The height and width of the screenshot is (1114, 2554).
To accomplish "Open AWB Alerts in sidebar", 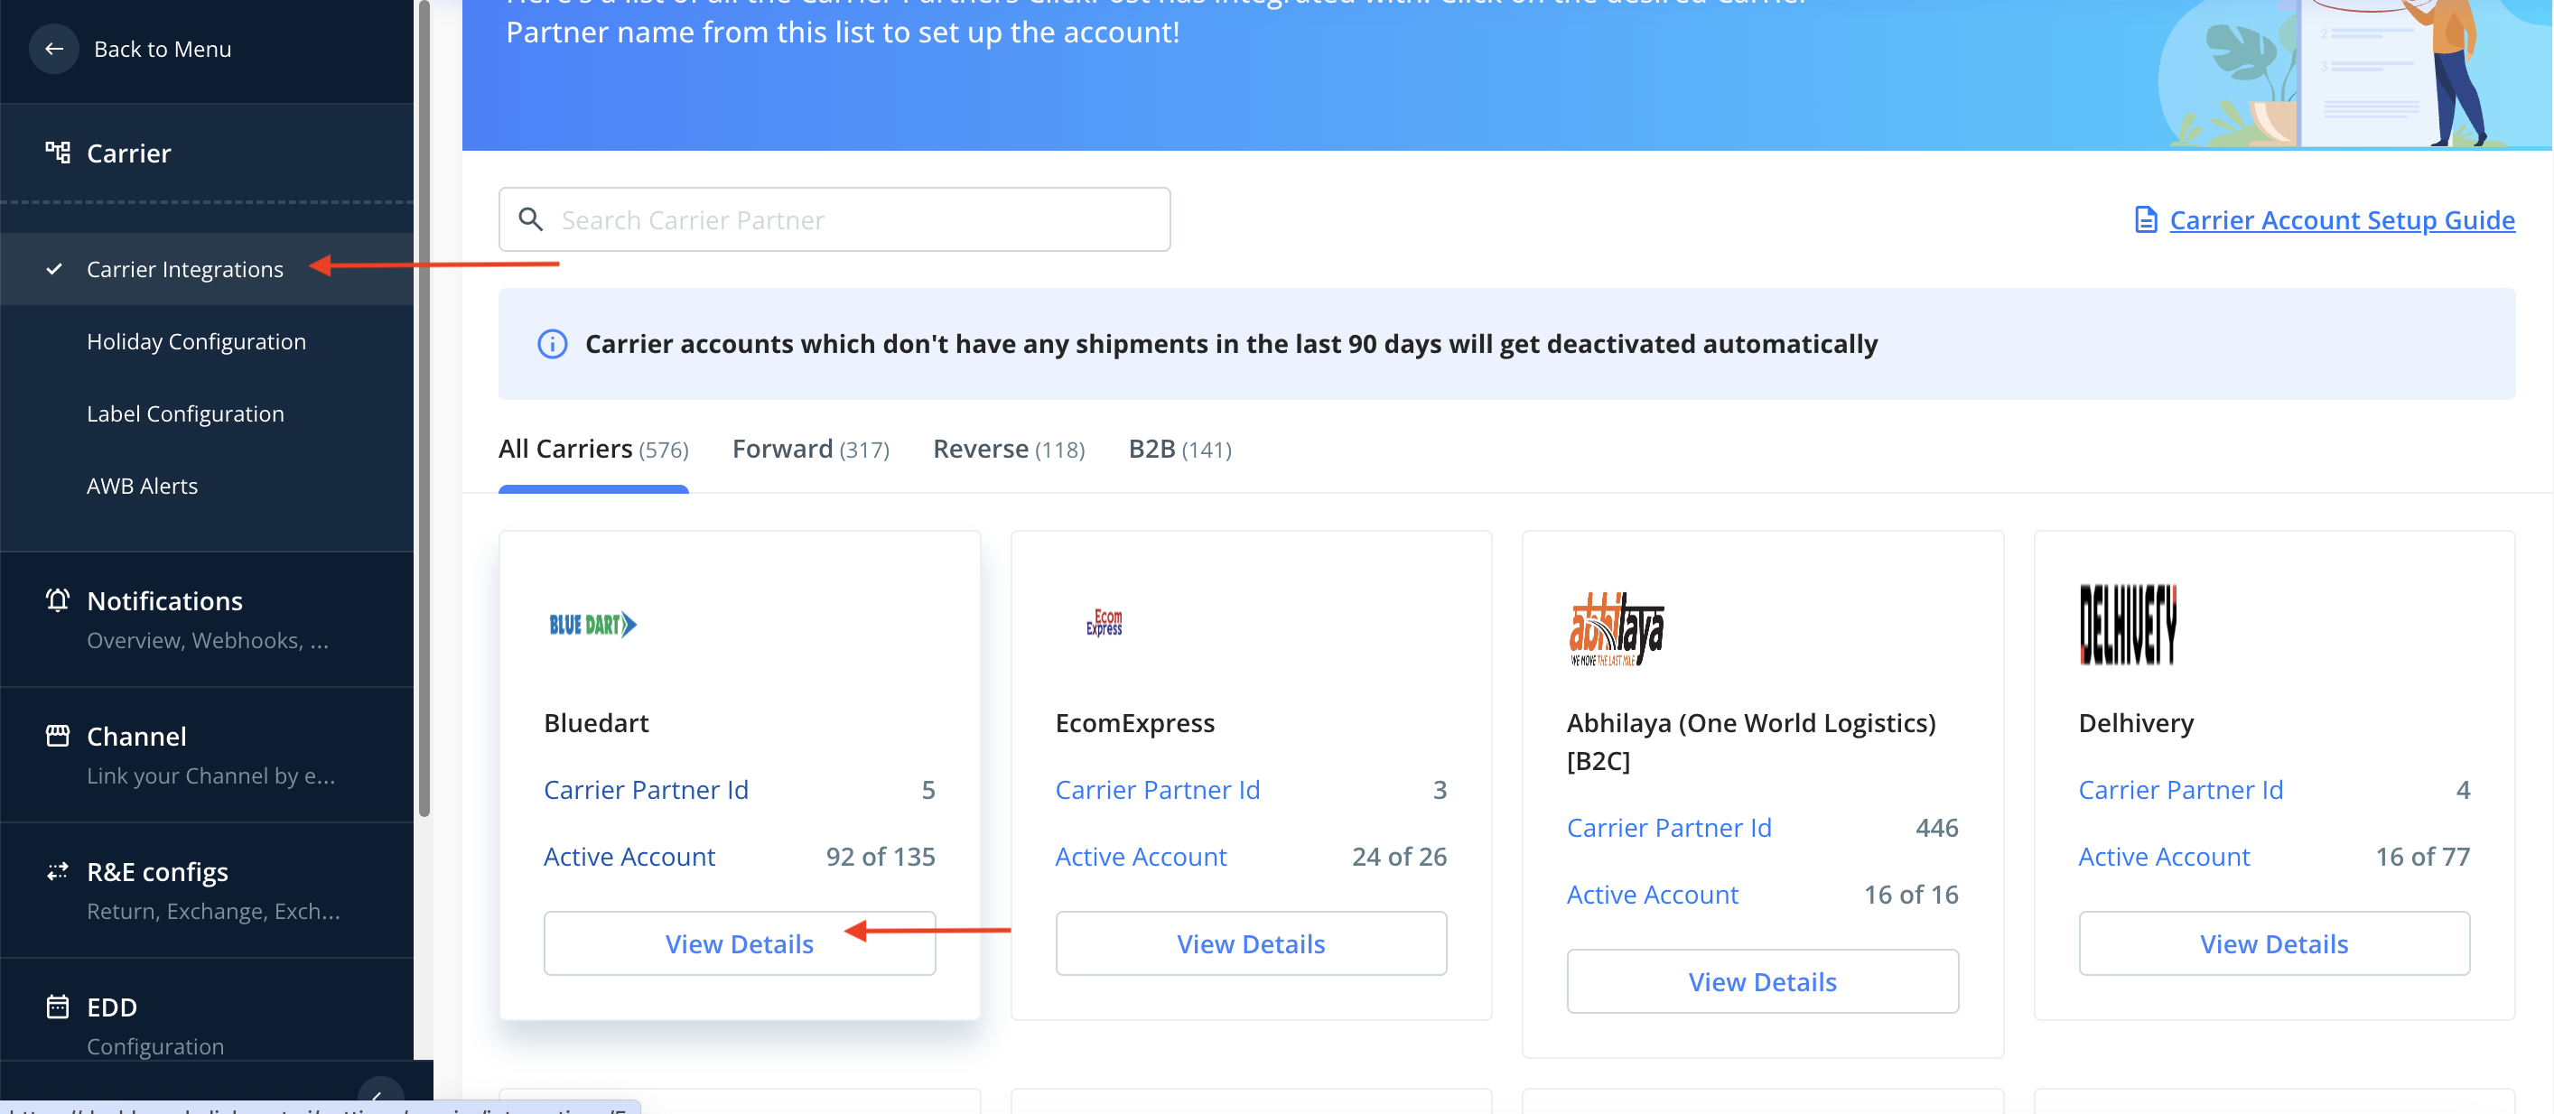I will pyautogui.click(x=142, y=486).
